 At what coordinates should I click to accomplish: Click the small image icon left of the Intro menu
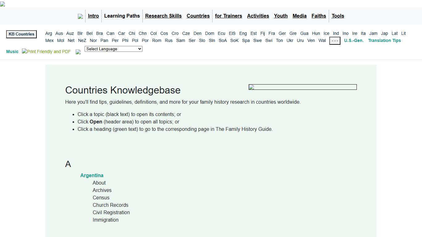pos(80,16)
